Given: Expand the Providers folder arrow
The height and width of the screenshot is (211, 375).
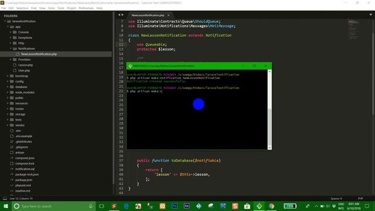Looking at the screenshot, I should click(11, 59).
